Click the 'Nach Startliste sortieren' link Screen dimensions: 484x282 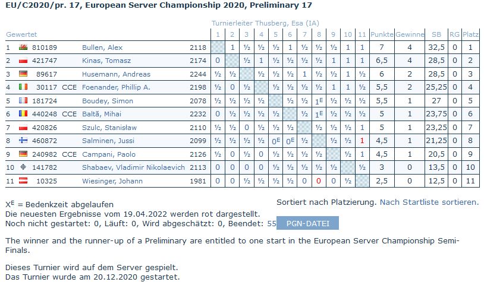[x=429, y=202]
